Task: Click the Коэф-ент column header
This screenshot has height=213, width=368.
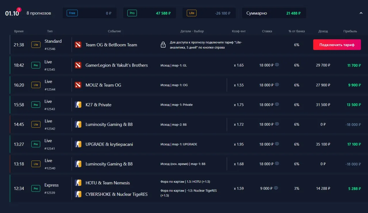Action: tap(239, 31)
